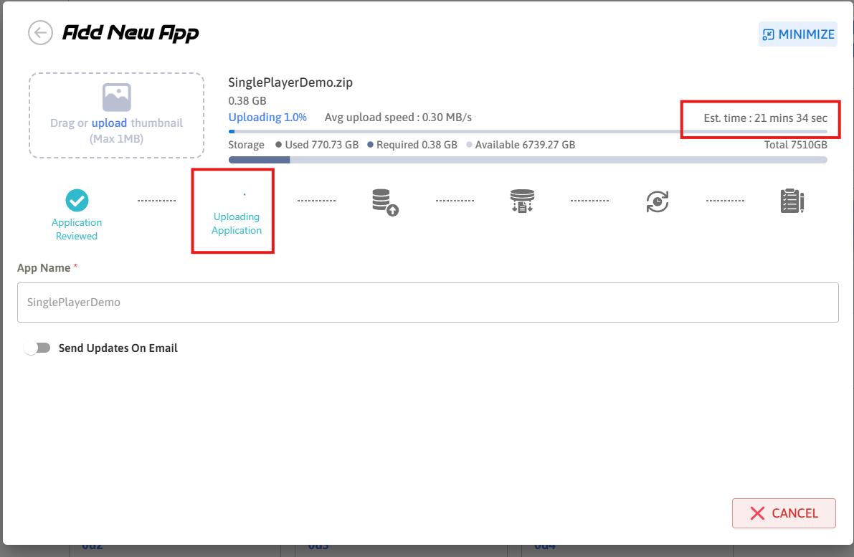Viewport: 854px width, 557px height.
Task: Enable Send Updates On Email toggle
Action: [x=37, y=348]
